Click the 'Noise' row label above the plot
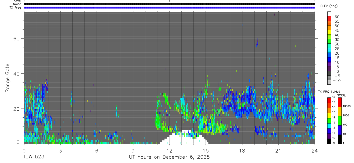Image resolution: width=354 pixels, height=163 pixels. click(x=17, y=4)
